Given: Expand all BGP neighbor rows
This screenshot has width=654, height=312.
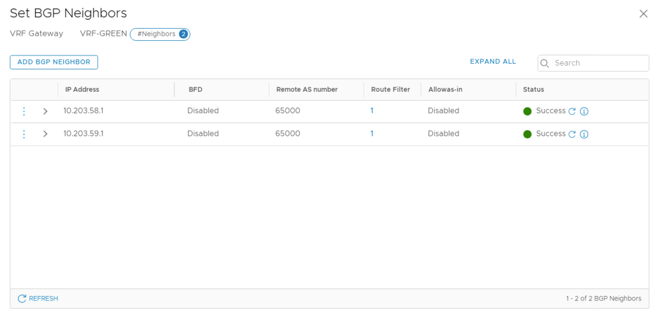Looking at the screenshot, I should click(492, 62).
